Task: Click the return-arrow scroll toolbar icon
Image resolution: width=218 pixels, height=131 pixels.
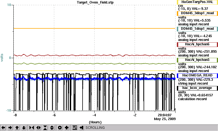Action: pyautogui.click(x=81, y=128)
